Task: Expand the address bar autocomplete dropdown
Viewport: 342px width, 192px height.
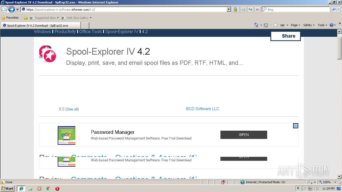Action: [x=228, y=9]
